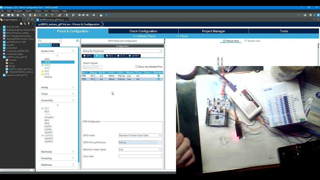Click the magnifier search icon in categories panel
The image size is (320, 180).
click(x=39, y=41)
